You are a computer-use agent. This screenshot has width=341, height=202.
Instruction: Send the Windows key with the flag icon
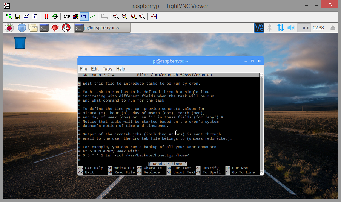point(75,17)
